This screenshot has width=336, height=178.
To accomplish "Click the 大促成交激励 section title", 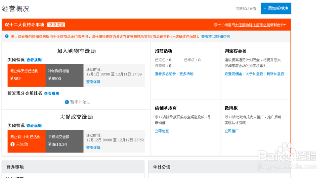I will (76, 117).
